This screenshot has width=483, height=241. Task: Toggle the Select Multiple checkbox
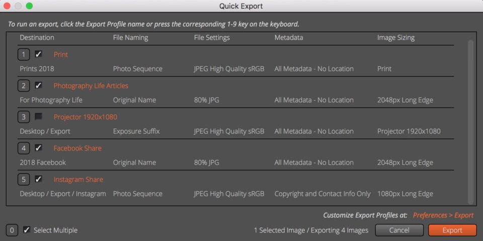tap(27, 230)
